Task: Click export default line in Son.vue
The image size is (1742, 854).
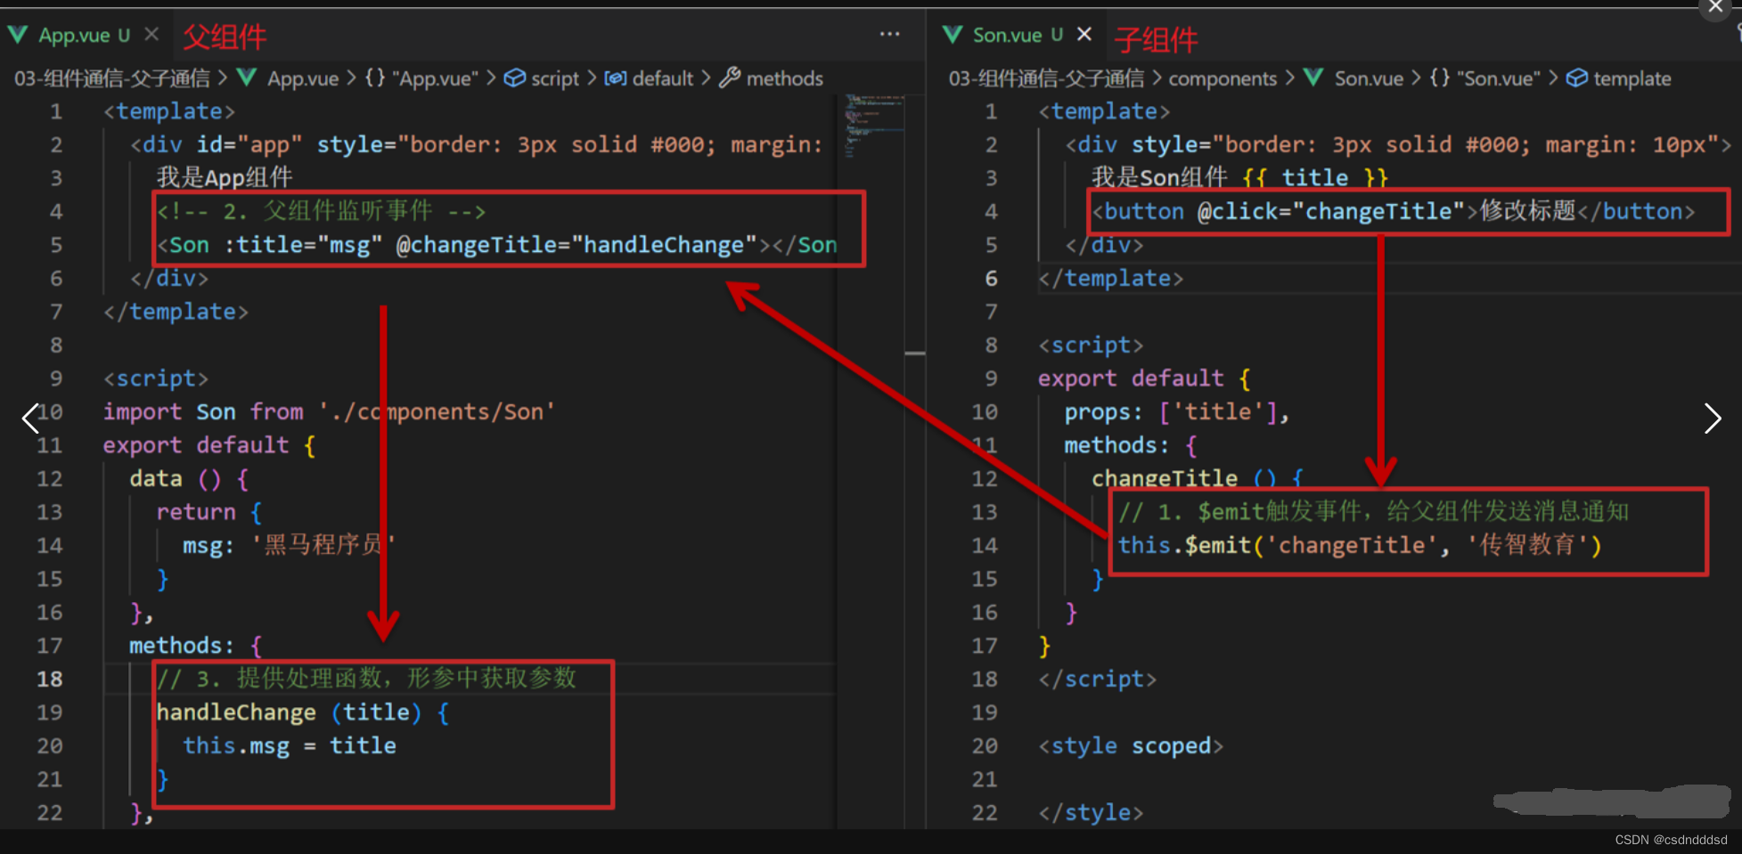Action: click(1144, 378)
